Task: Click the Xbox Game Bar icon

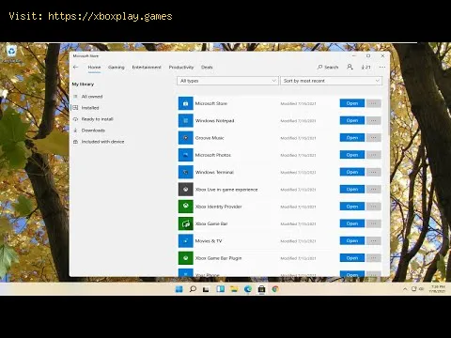Action: [186, 223]
